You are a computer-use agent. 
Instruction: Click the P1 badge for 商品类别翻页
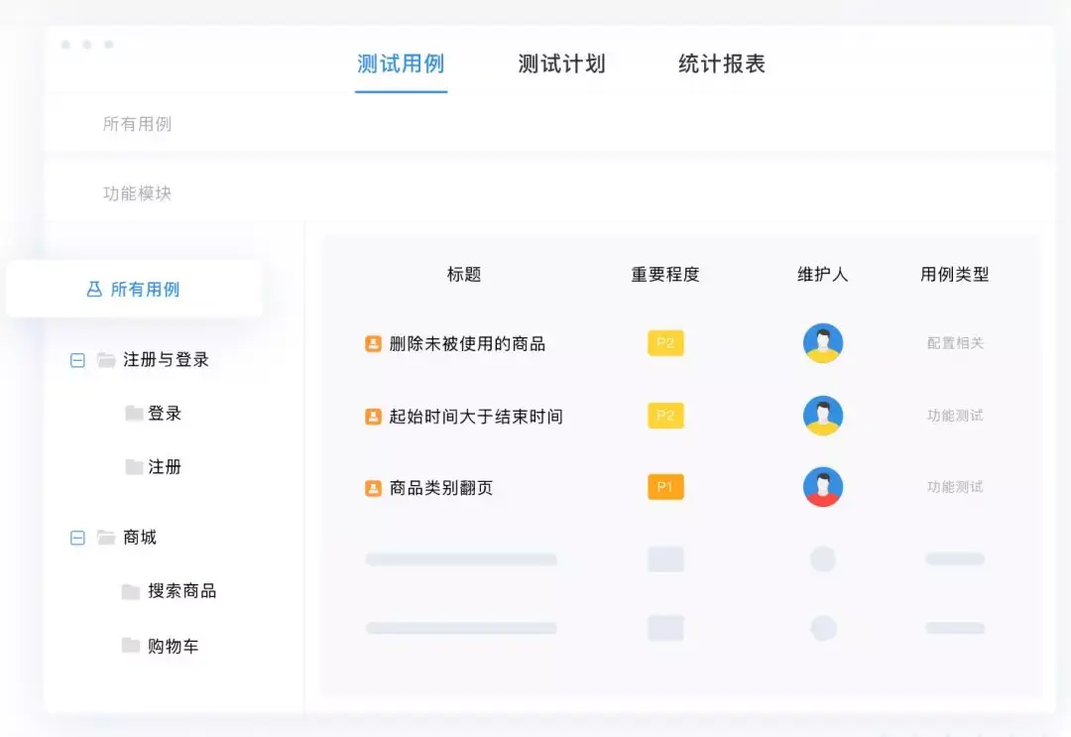click(x=666, y=487)
